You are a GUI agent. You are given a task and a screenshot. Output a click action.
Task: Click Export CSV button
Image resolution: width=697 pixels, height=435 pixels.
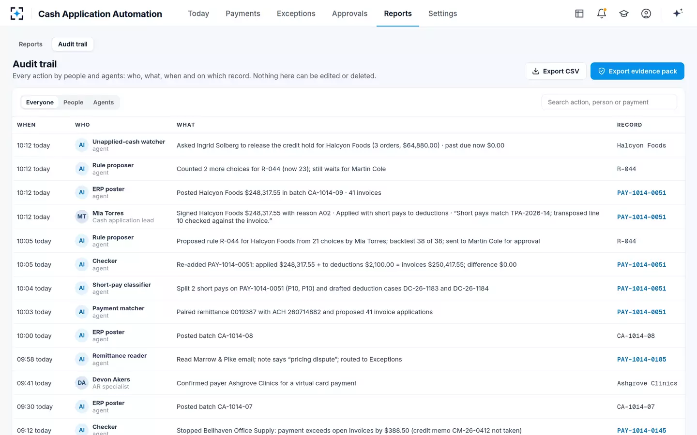click(556, 71)
